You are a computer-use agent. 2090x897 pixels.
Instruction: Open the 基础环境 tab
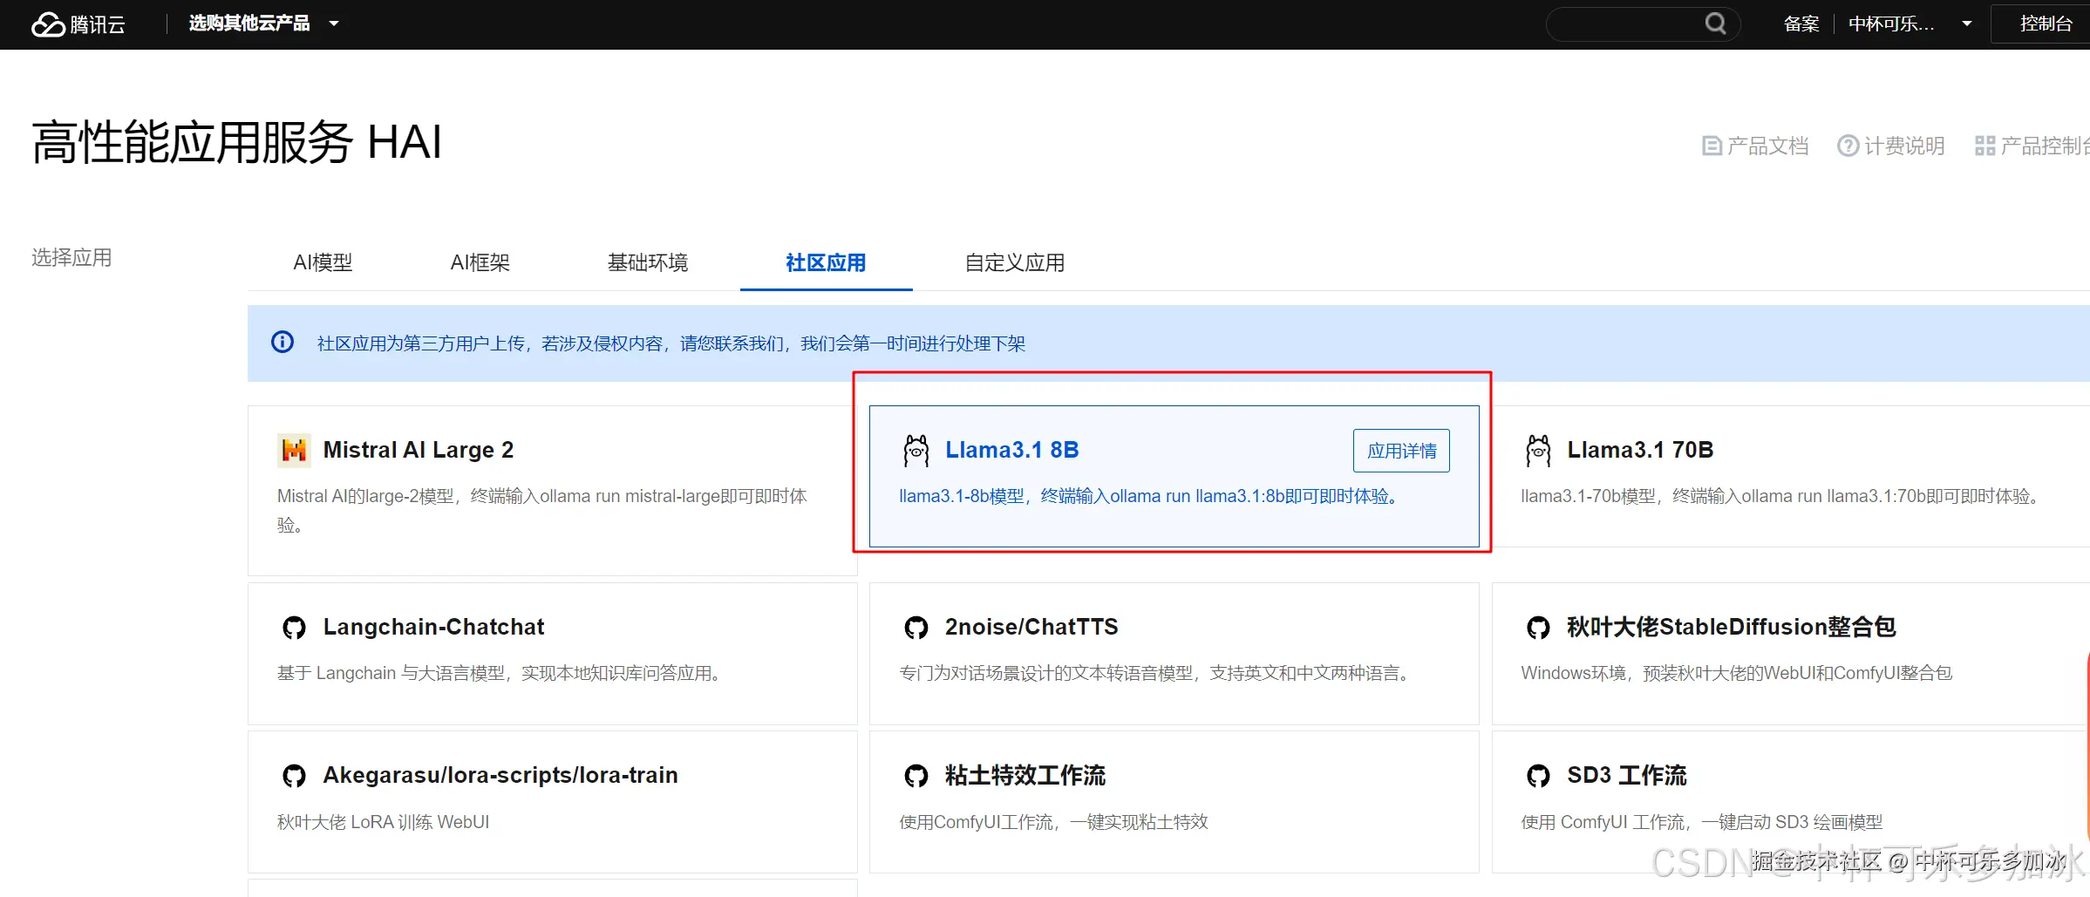click(648, 262)
